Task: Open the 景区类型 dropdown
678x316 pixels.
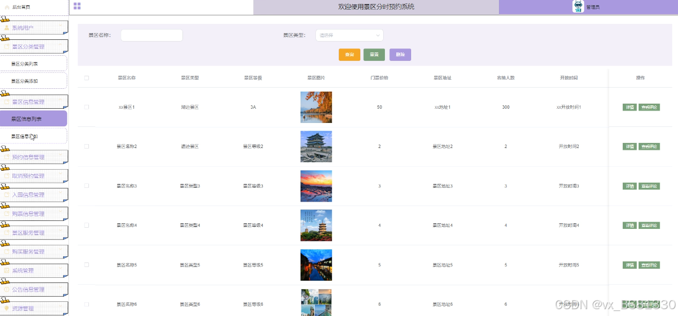Action: pyautogui.click(x=350, y=35)
